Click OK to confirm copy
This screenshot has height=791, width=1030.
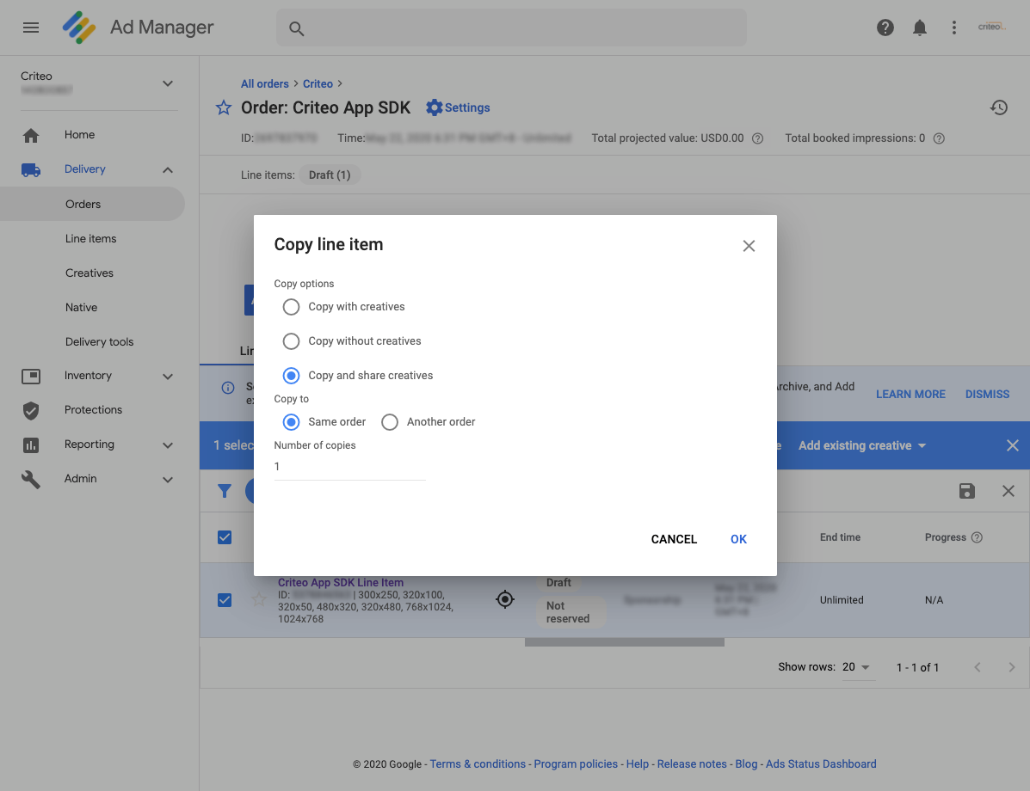coord(738,539)
